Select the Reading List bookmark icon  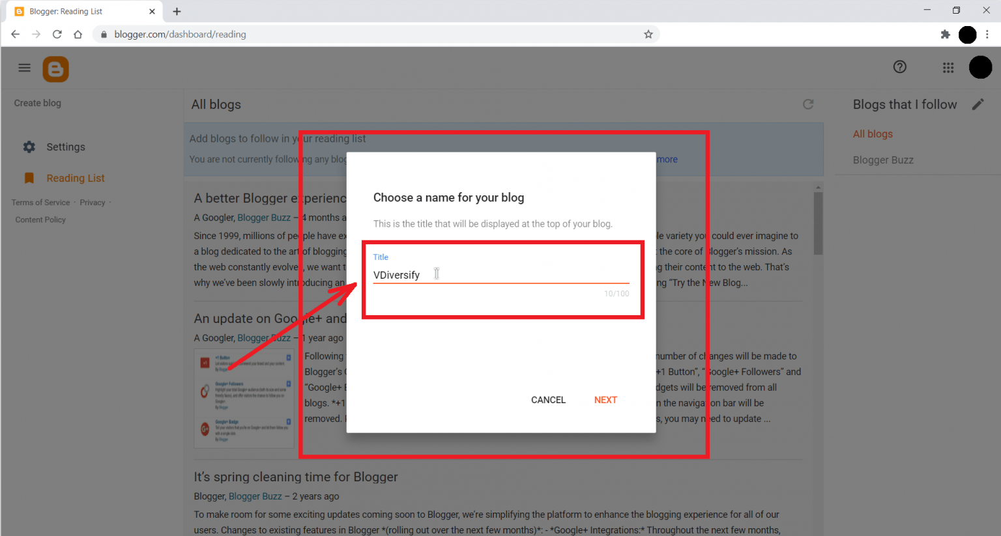(x=29, y=177)
